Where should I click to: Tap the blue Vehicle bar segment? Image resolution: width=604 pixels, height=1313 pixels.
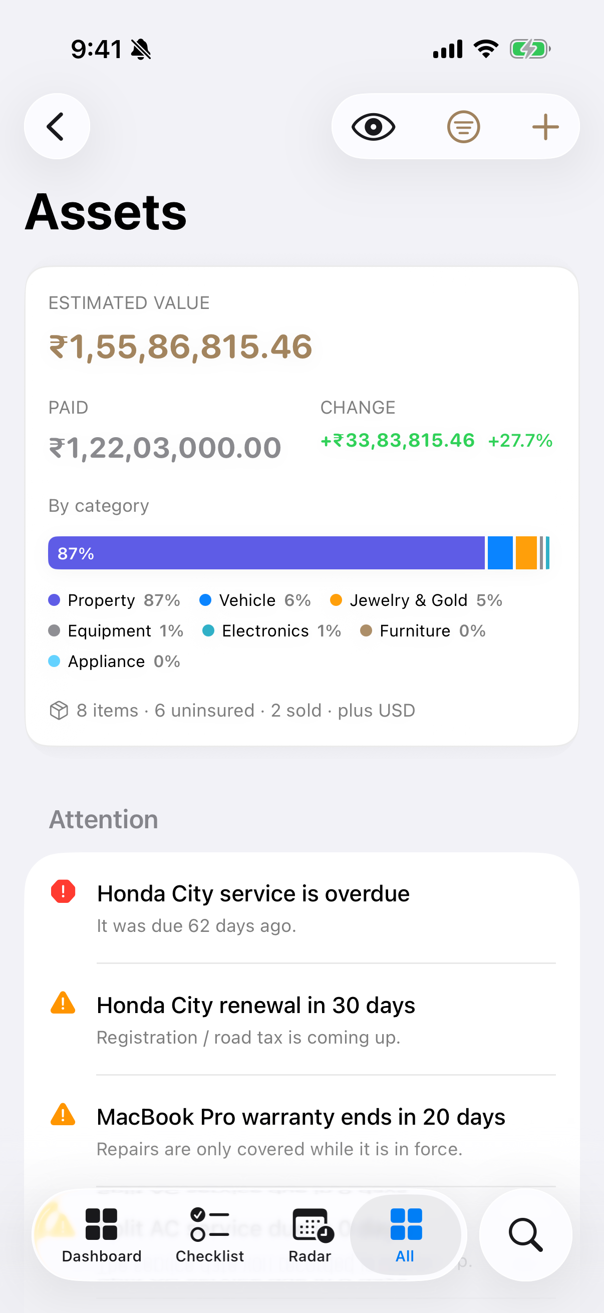(500, 553)
